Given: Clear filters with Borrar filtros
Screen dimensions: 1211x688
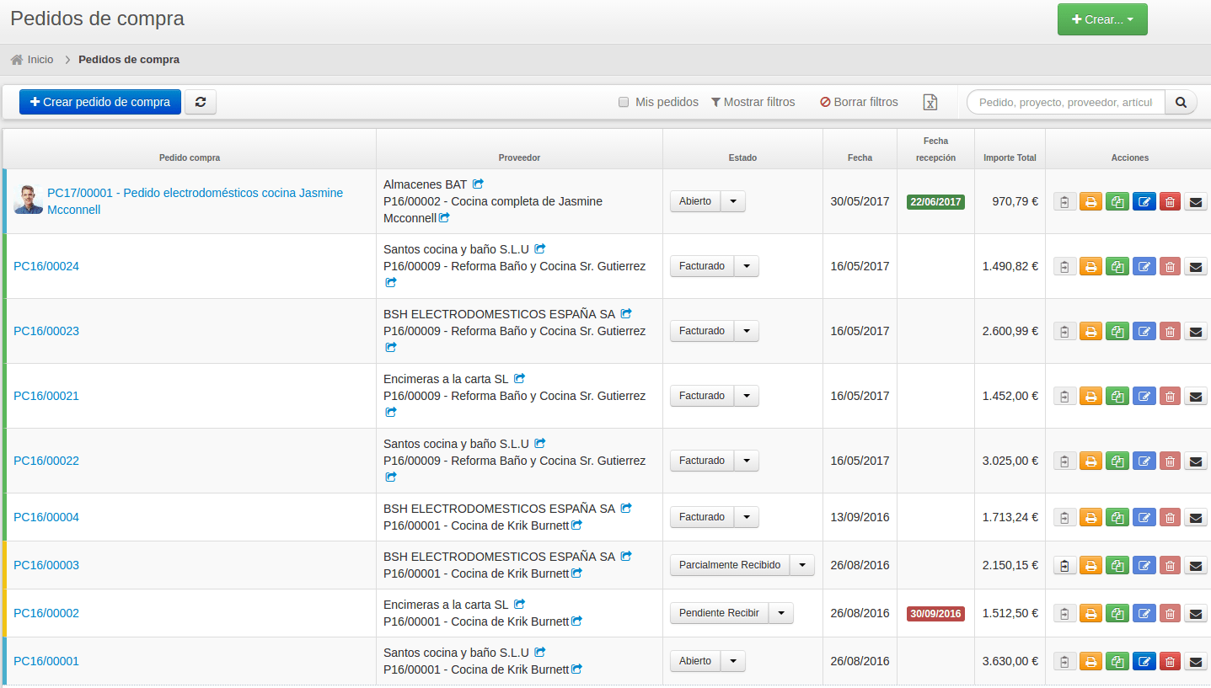Looking at the screenshot, I should (859, 102).
